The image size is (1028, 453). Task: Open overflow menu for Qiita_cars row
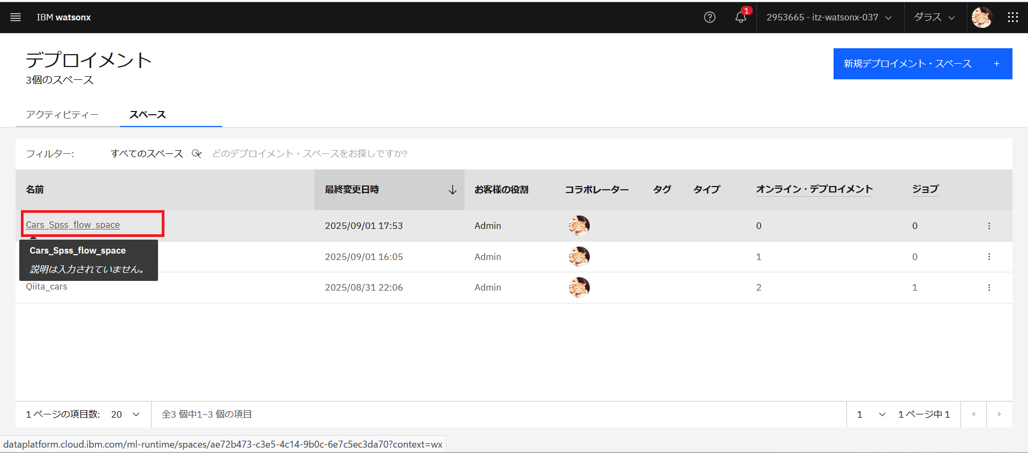click(989, 287)
